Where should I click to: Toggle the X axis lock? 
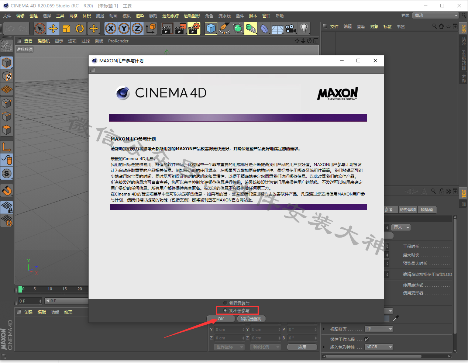[111, 28]
